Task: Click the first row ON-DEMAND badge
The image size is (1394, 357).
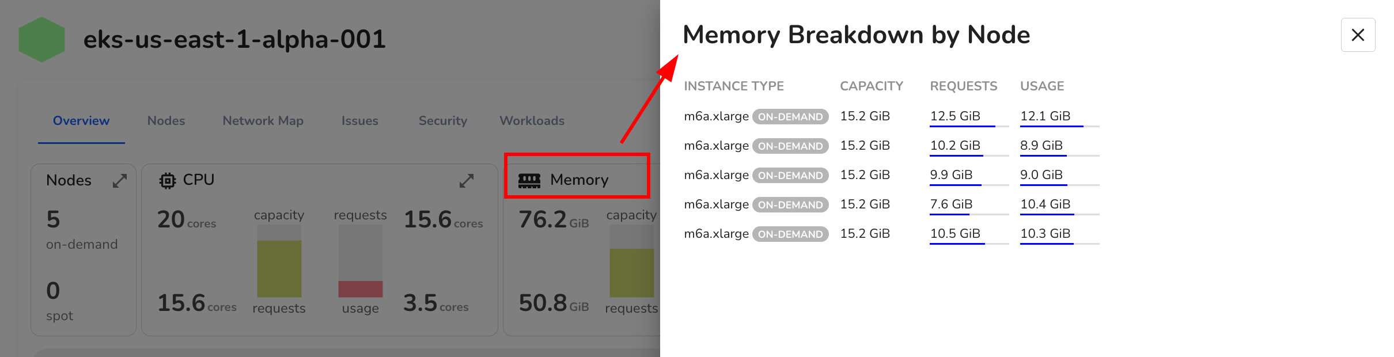Action: [x=790, y=117]
